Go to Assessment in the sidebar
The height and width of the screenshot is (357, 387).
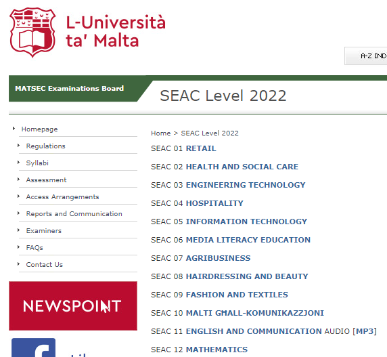pyautogui.click(x=47, y=180)
